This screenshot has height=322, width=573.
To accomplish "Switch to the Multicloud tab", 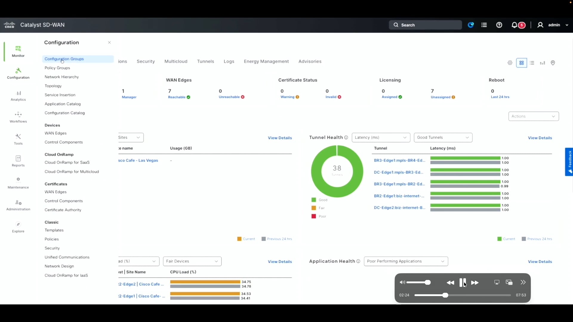I will [176, 61].
